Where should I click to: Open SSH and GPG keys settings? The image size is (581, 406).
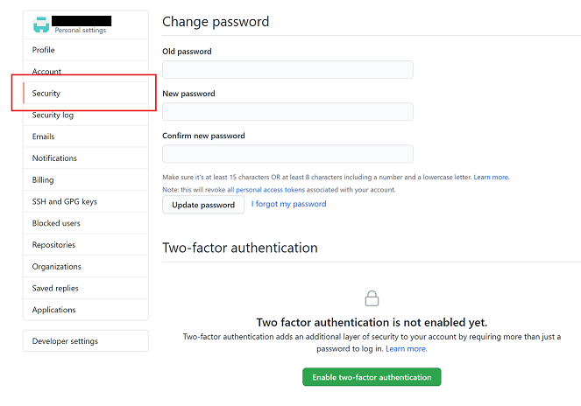point(86,202)
